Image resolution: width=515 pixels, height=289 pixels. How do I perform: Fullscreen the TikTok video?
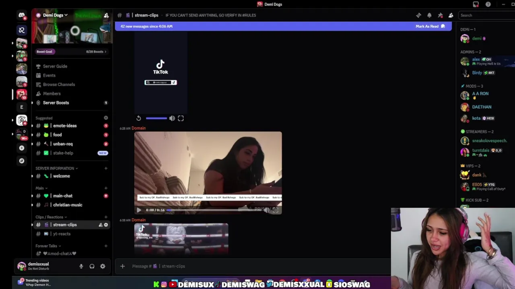point(181,118)
